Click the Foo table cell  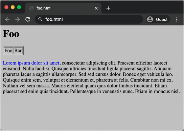pyautogui.click(x=8, y=51)
